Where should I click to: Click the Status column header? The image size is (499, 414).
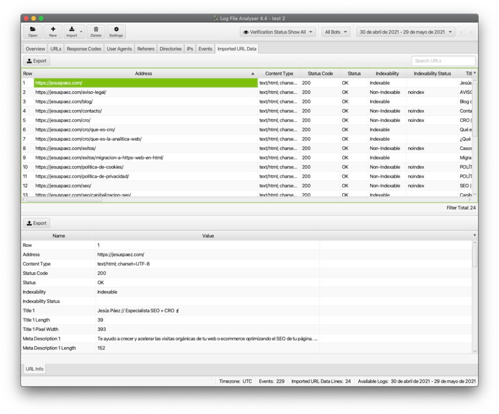tap(354, 73)
